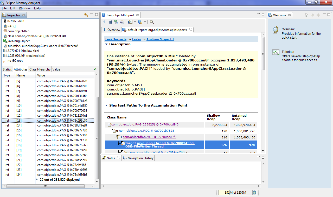Image resolution: width=333 pixels, height=197 pixels.
Task: Open the Query Browser icon
Action: click(140, 22)
